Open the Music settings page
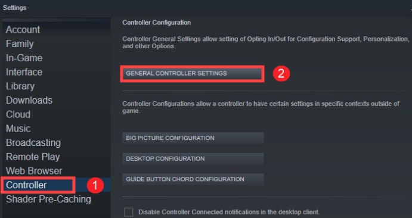Viewport: 412px width, 218px height. (18, 129)
